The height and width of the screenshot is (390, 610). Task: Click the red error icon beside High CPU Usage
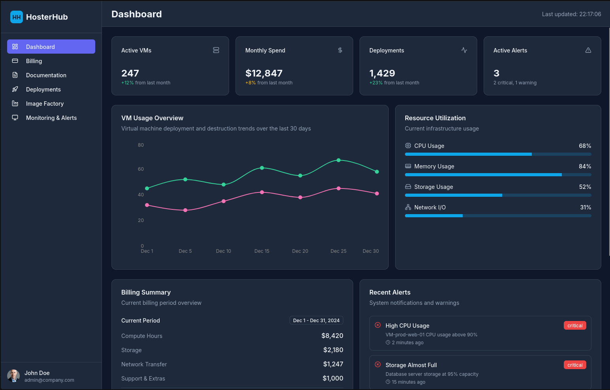[x=378, y=325]
